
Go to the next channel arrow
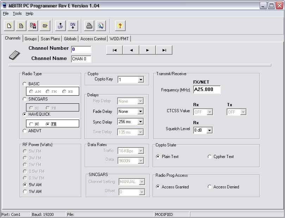(x=147, y=50)
